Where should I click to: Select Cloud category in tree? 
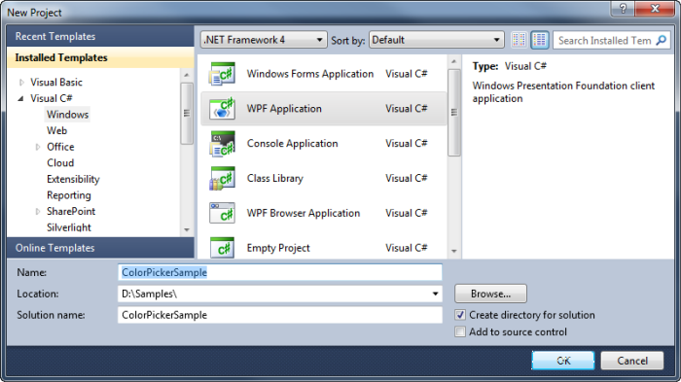tap(60, 162)
